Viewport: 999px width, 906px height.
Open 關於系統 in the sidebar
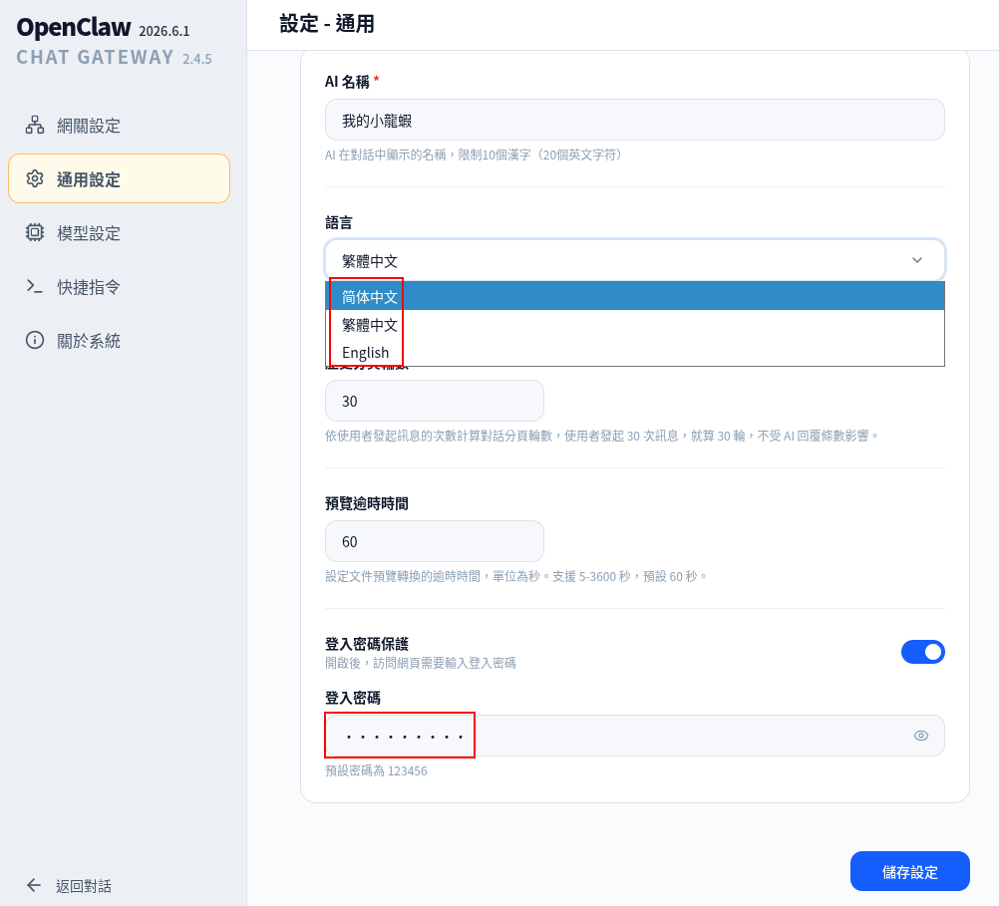(x=119, y=341)
